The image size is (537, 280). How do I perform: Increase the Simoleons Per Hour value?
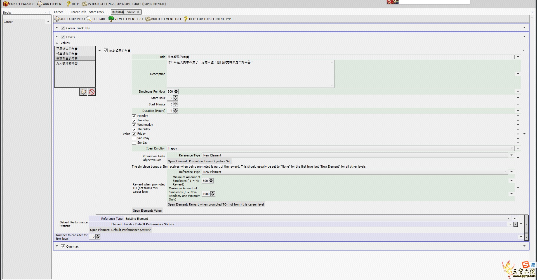pos(176,90)
